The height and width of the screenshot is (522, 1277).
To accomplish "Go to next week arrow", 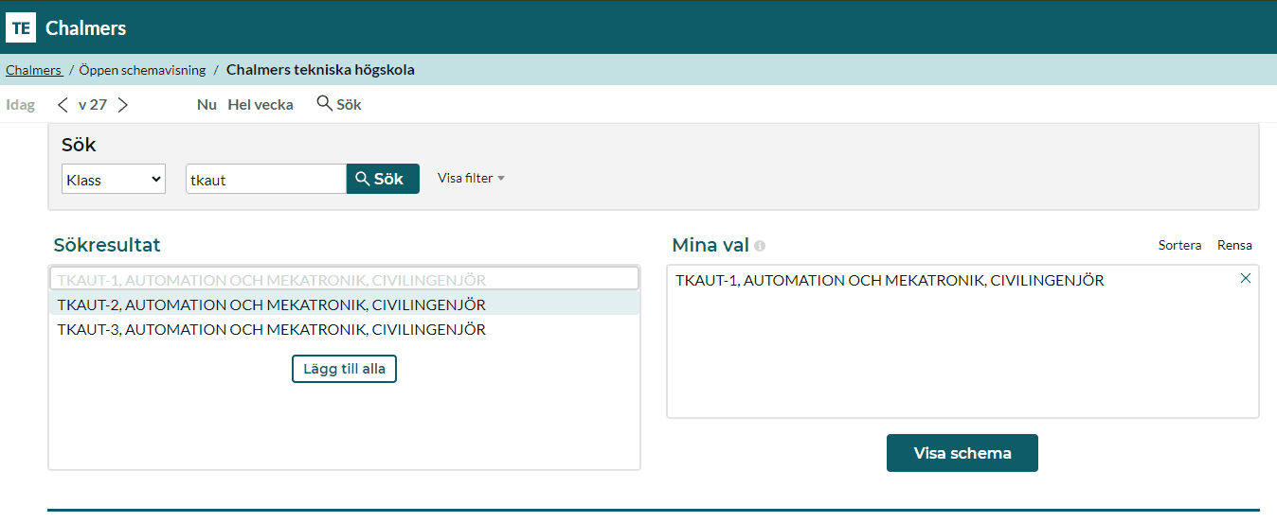I will click(122, 105).
